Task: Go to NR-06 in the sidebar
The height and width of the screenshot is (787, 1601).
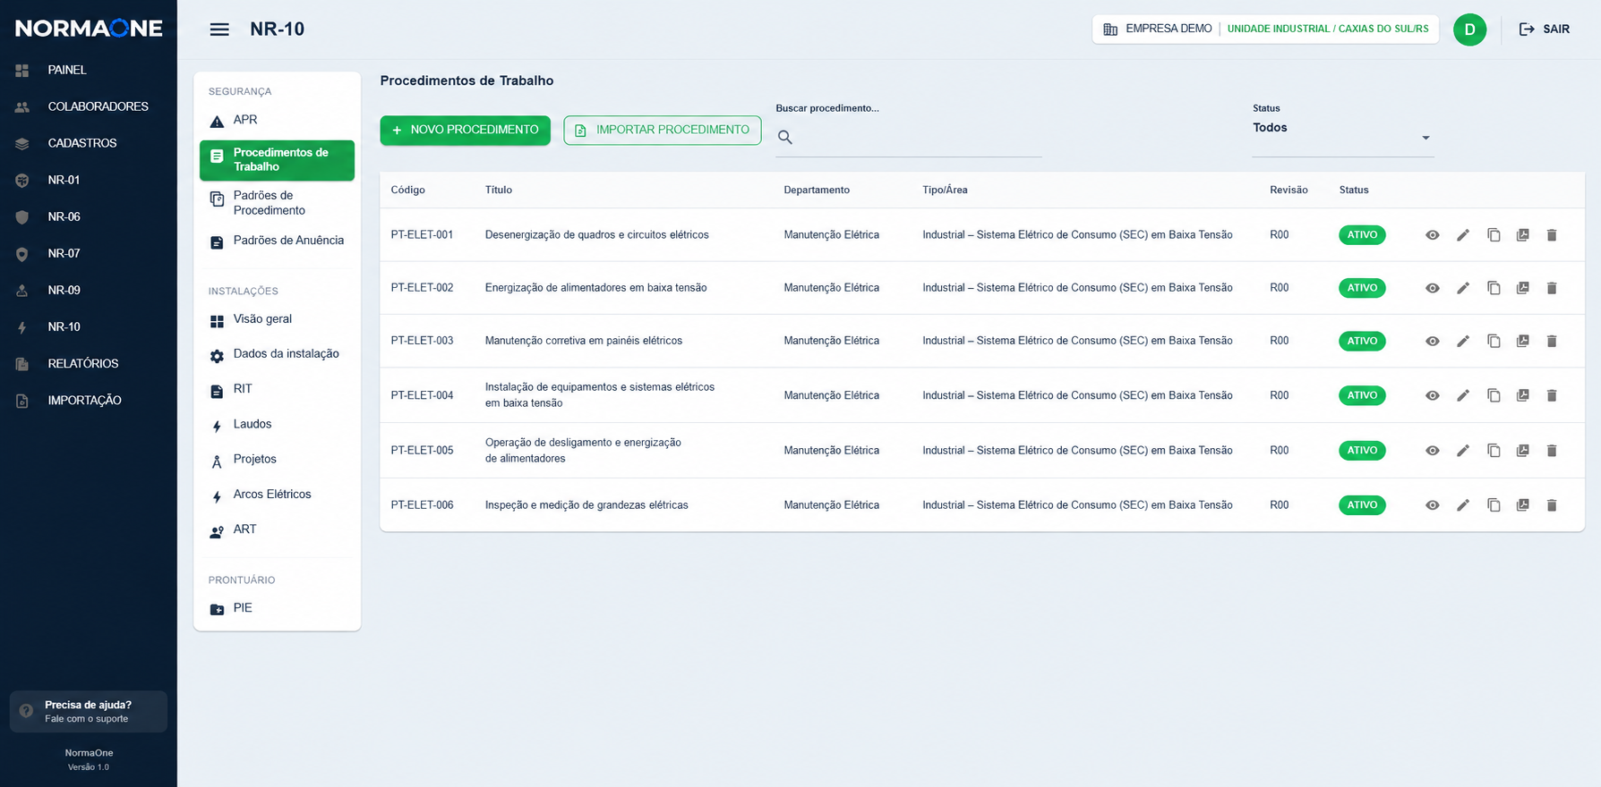Action: click(x=88, y=216)
